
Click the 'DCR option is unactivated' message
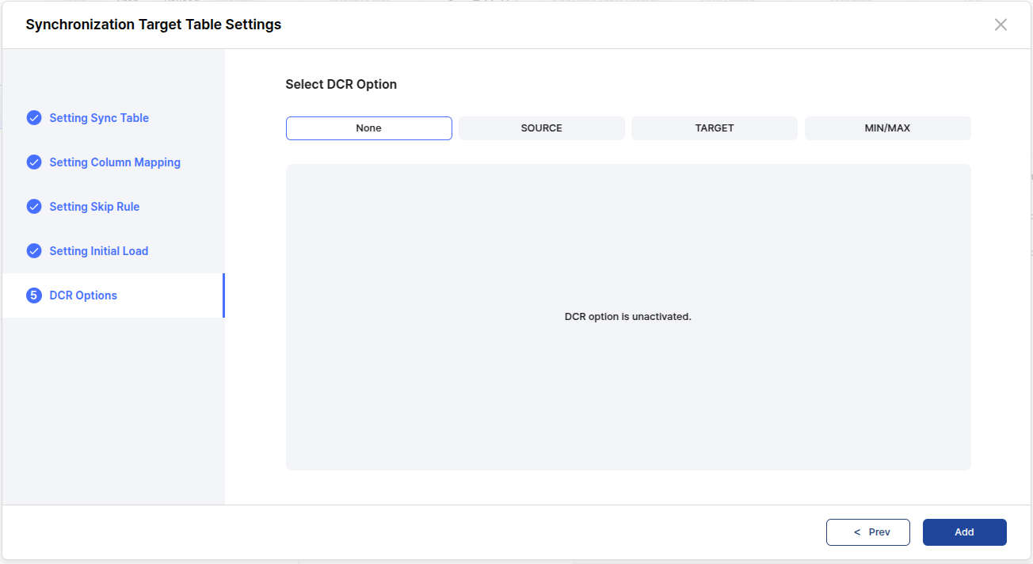click(627, 317)
